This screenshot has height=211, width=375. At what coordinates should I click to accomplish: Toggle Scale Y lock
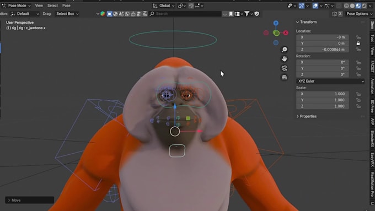[x=358, y=100]
